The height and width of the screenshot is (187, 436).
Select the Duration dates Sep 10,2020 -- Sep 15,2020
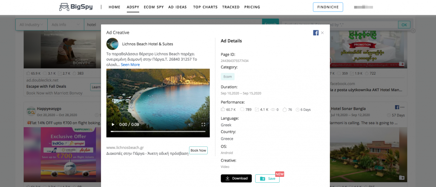click(x=241, y=93)
